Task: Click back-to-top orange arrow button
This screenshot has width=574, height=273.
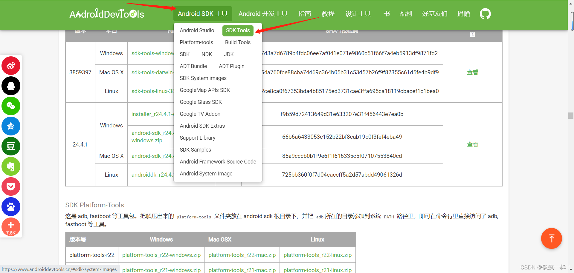Action: [552, 238]
